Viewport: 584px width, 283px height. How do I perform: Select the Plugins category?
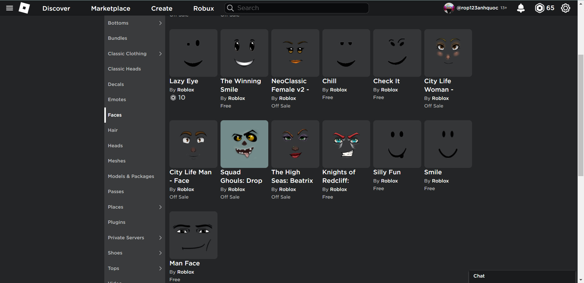135,222
